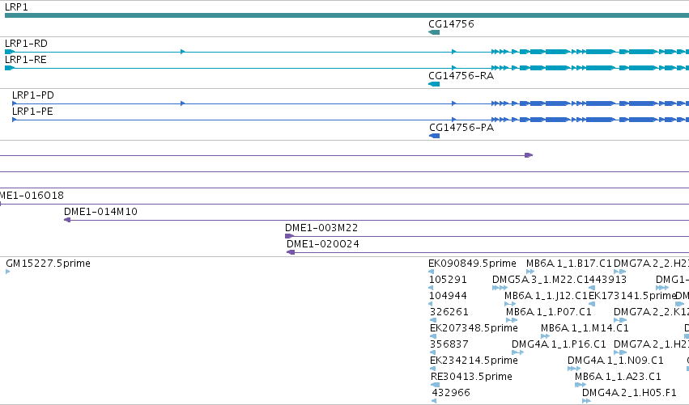Viewport: 689px width, 405px height.
Task: Click the RE30413.5prime EST label
Action: click(471, 377)
